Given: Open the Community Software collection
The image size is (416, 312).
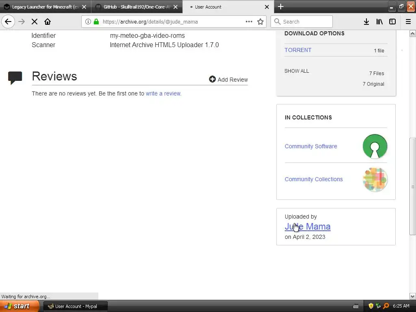Looking at the screenshot, I should 311,146.
